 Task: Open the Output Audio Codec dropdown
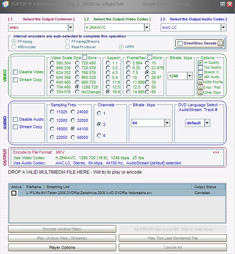pyautogui.click(x=223, y=27)
